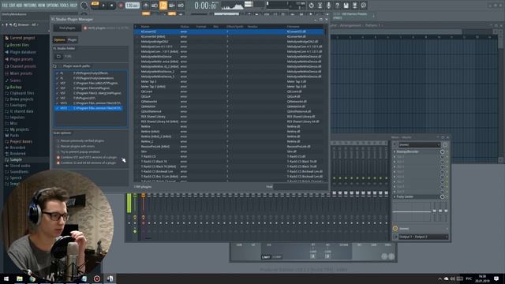The image size is (505, 284).
Task: Open the Current project browser folder
Action: (x=22, y=38)
